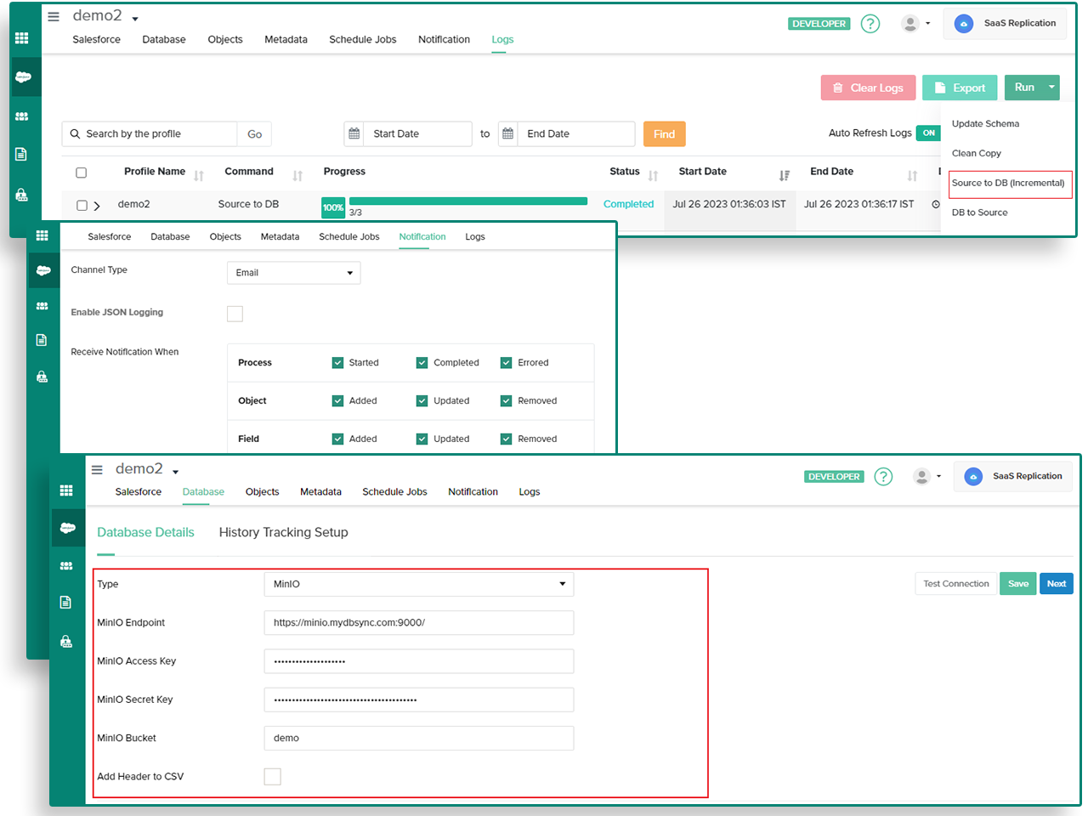The height and width of the screenshot is (816, 1088).
Task: Open apps grid icon in top window sidebar
Action: coord(22,38)
